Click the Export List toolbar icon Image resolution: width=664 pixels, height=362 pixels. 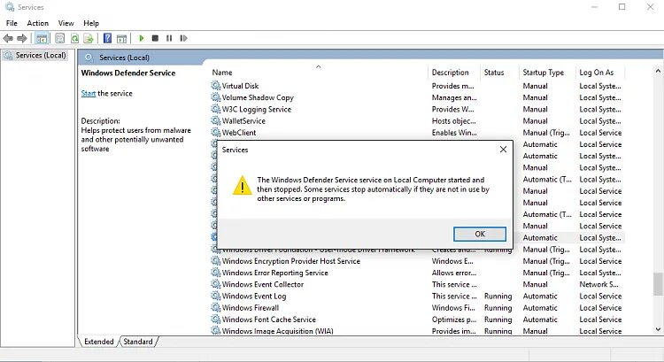88,39
